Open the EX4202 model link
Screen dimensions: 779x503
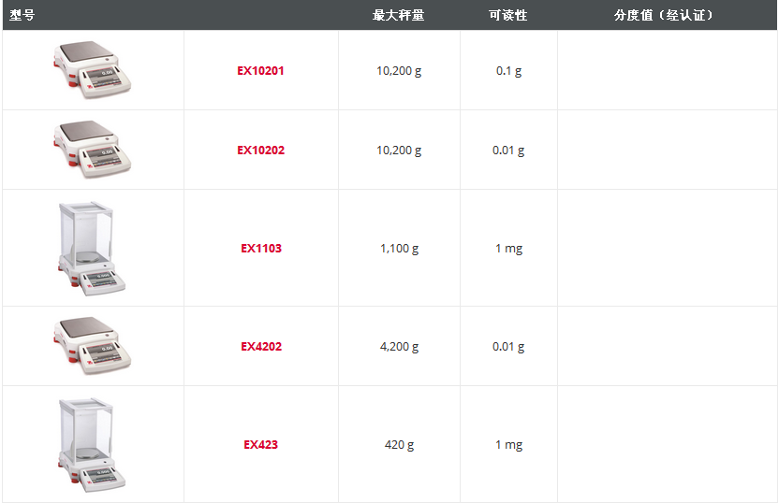coord(260,347)
